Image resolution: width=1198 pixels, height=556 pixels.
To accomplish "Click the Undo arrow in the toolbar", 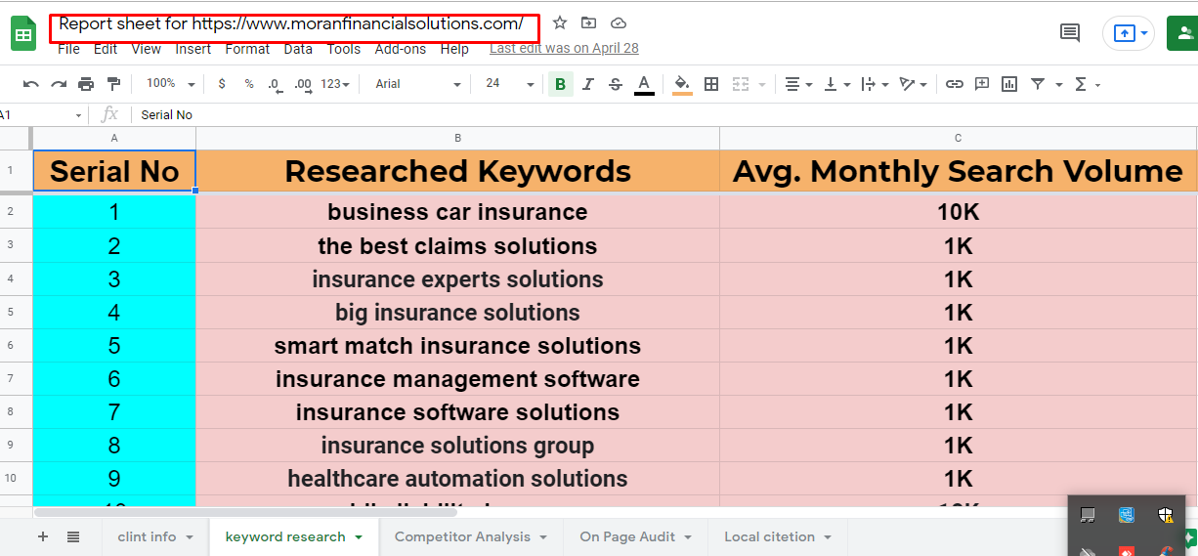I will pyautogui.click(x=31, y=84).
